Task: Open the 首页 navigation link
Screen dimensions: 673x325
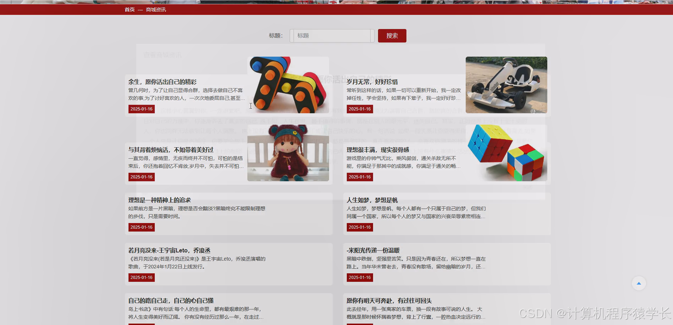Action: (129, 10)
